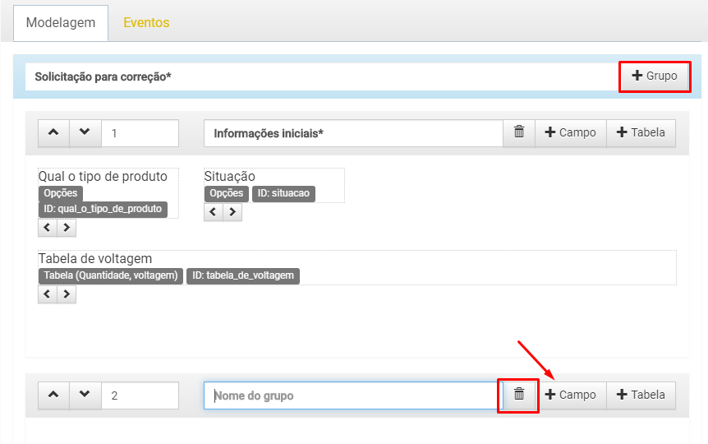The width and height of the screenshot is (708, 444).
Task: Focus the 'Nome do grupo' input field
Action: pyautogui.click(x=353, y=395)
